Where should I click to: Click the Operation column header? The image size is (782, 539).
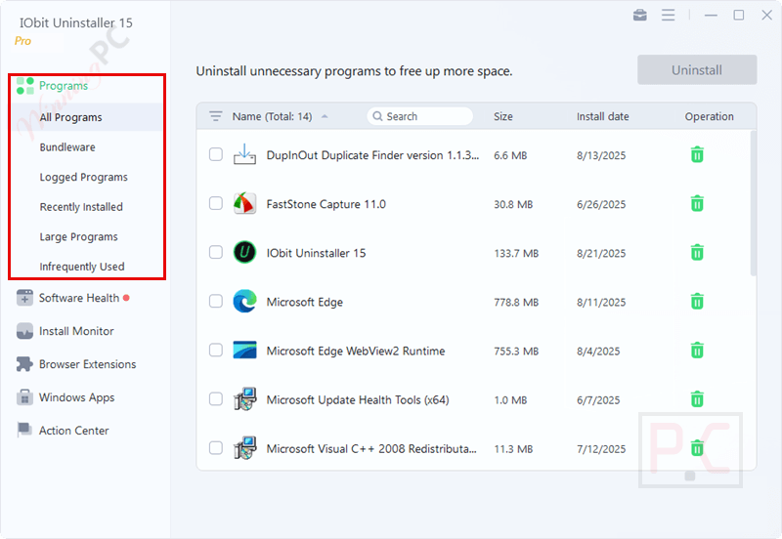[x=709, y=116]
